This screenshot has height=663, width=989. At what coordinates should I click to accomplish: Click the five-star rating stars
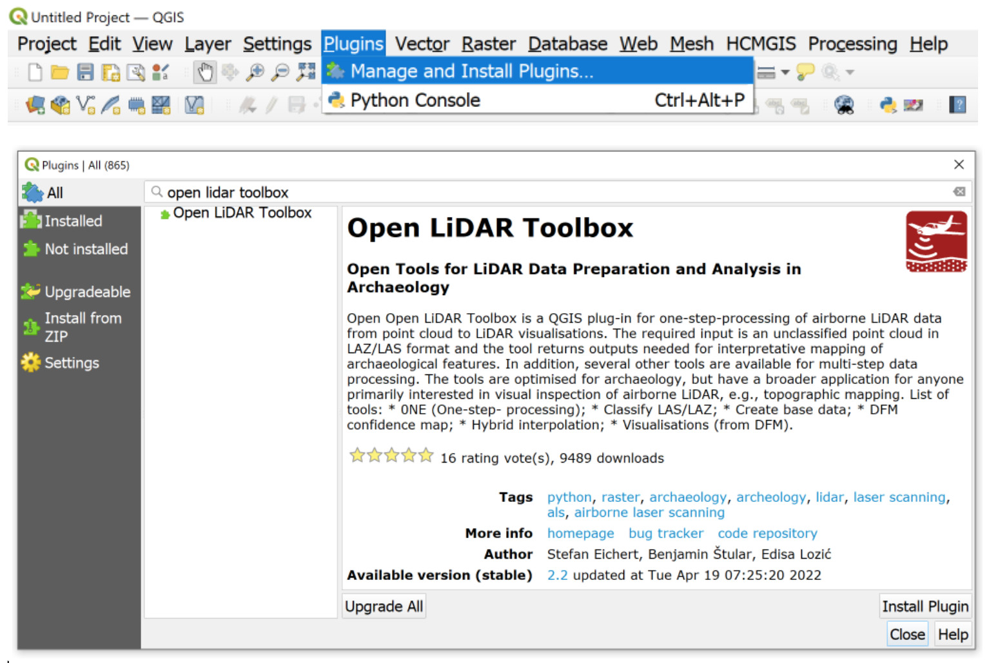(391, 456)
